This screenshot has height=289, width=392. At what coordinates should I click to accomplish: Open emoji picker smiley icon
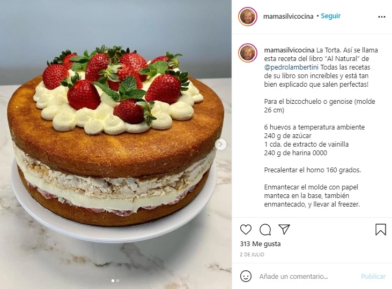[x=246, y=276]
